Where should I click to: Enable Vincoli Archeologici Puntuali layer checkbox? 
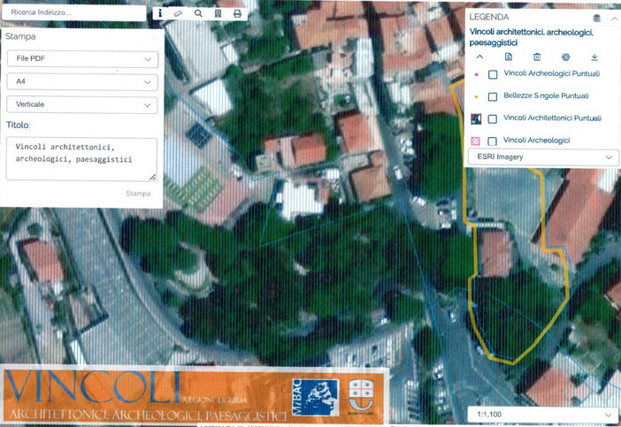pos(493,75)
